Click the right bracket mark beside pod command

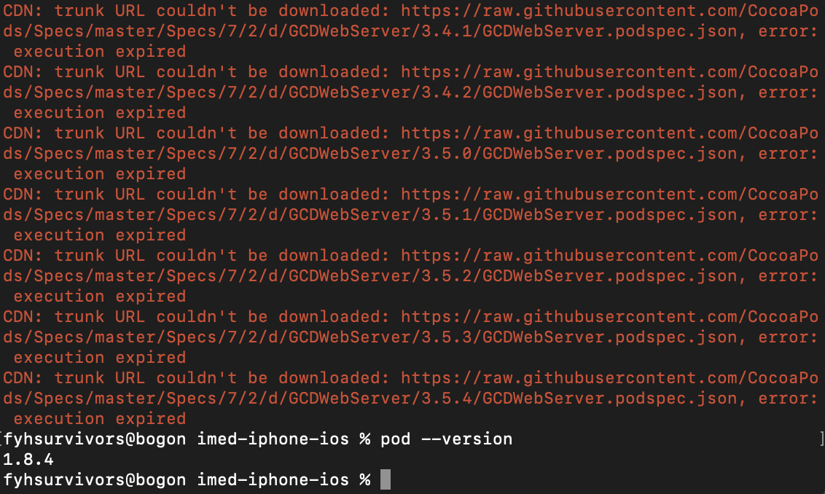click(x=822, y=438)
